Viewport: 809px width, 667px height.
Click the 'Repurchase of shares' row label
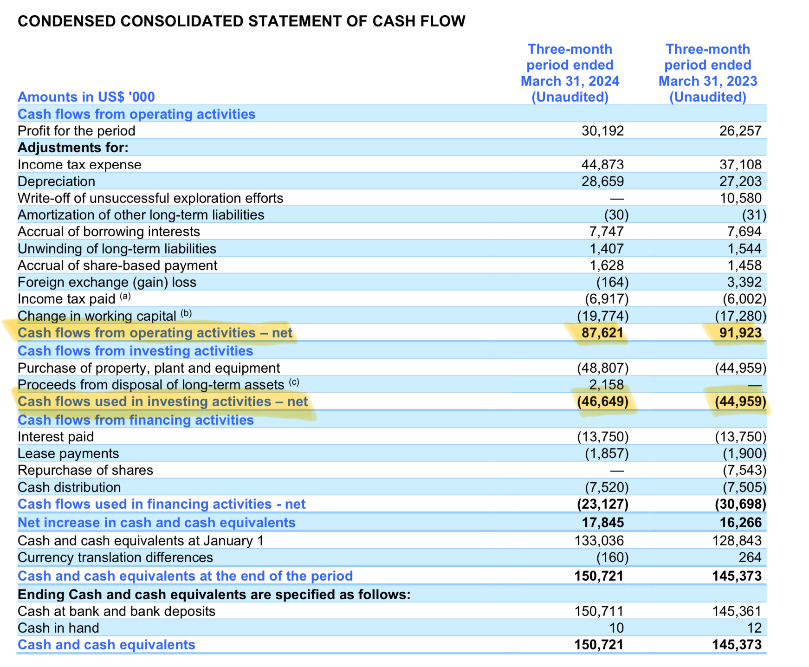coord(85,470)
